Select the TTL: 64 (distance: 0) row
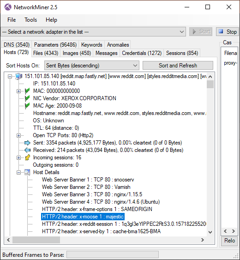The image size is (240, 260). pyautogui.click(x=56, y=128)
